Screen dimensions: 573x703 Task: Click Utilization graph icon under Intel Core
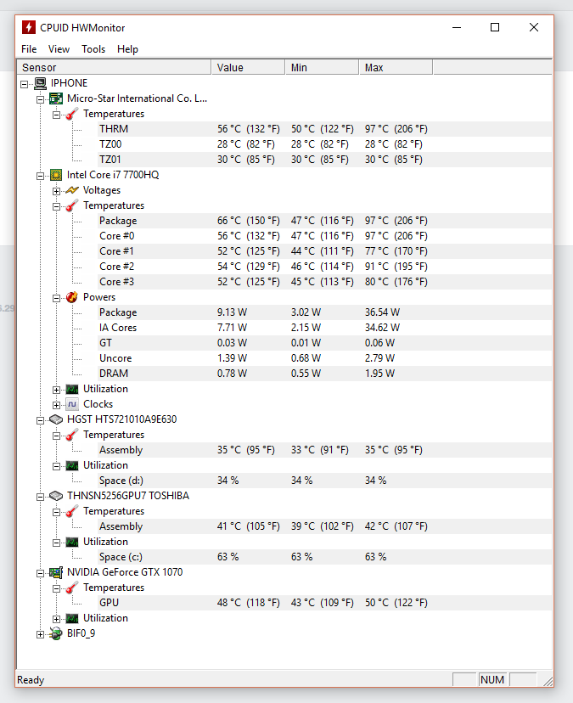click(72, 389)
